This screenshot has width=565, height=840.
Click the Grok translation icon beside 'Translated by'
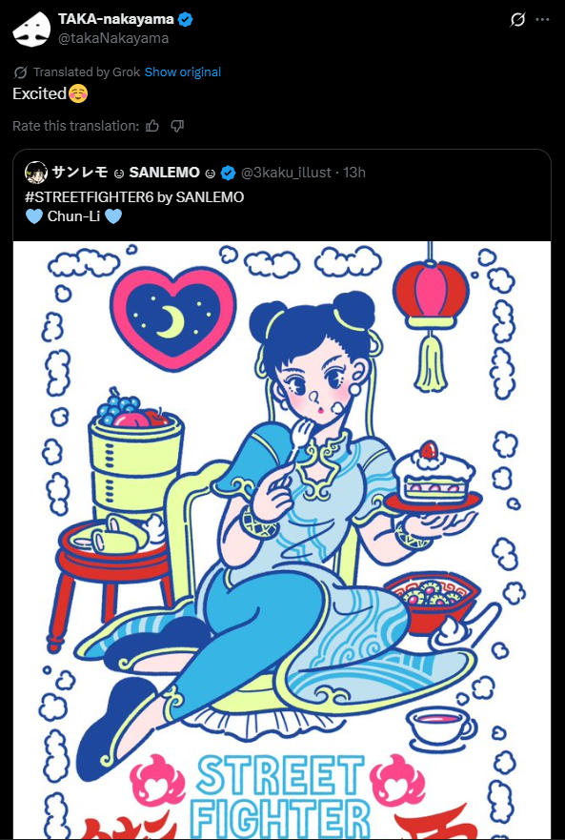(20, 72)
